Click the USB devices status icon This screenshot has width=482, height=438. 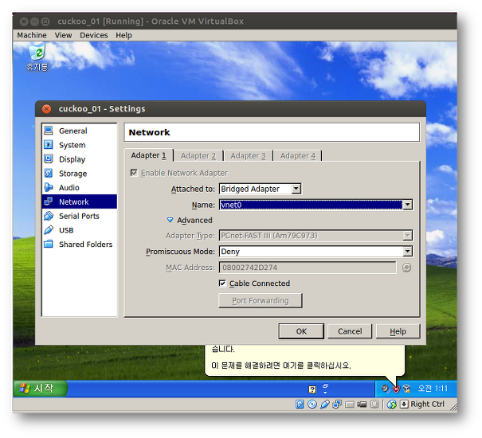324,405
